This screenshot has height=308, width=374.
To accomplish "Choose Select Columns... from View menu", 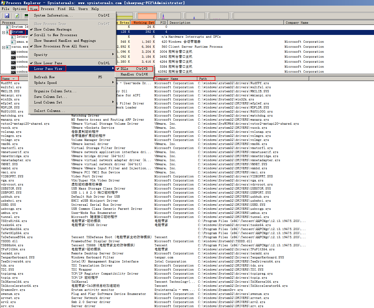I will 50,111.
